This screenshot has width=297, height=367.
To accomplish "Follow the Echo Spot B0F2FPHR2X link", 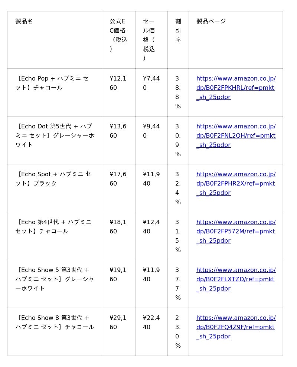I will (235, 184).
